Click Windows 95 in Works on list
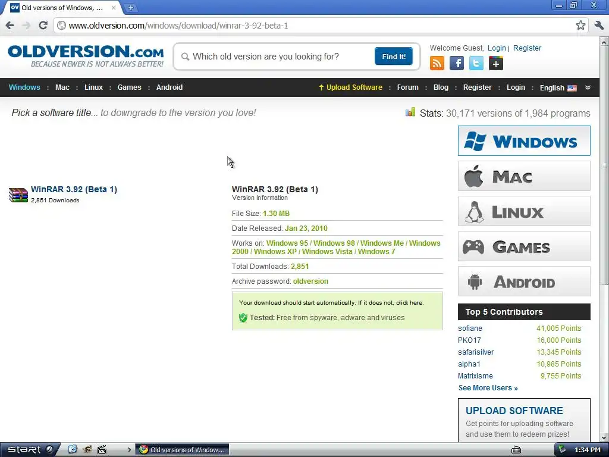The image size is (609, 457). 287,243
